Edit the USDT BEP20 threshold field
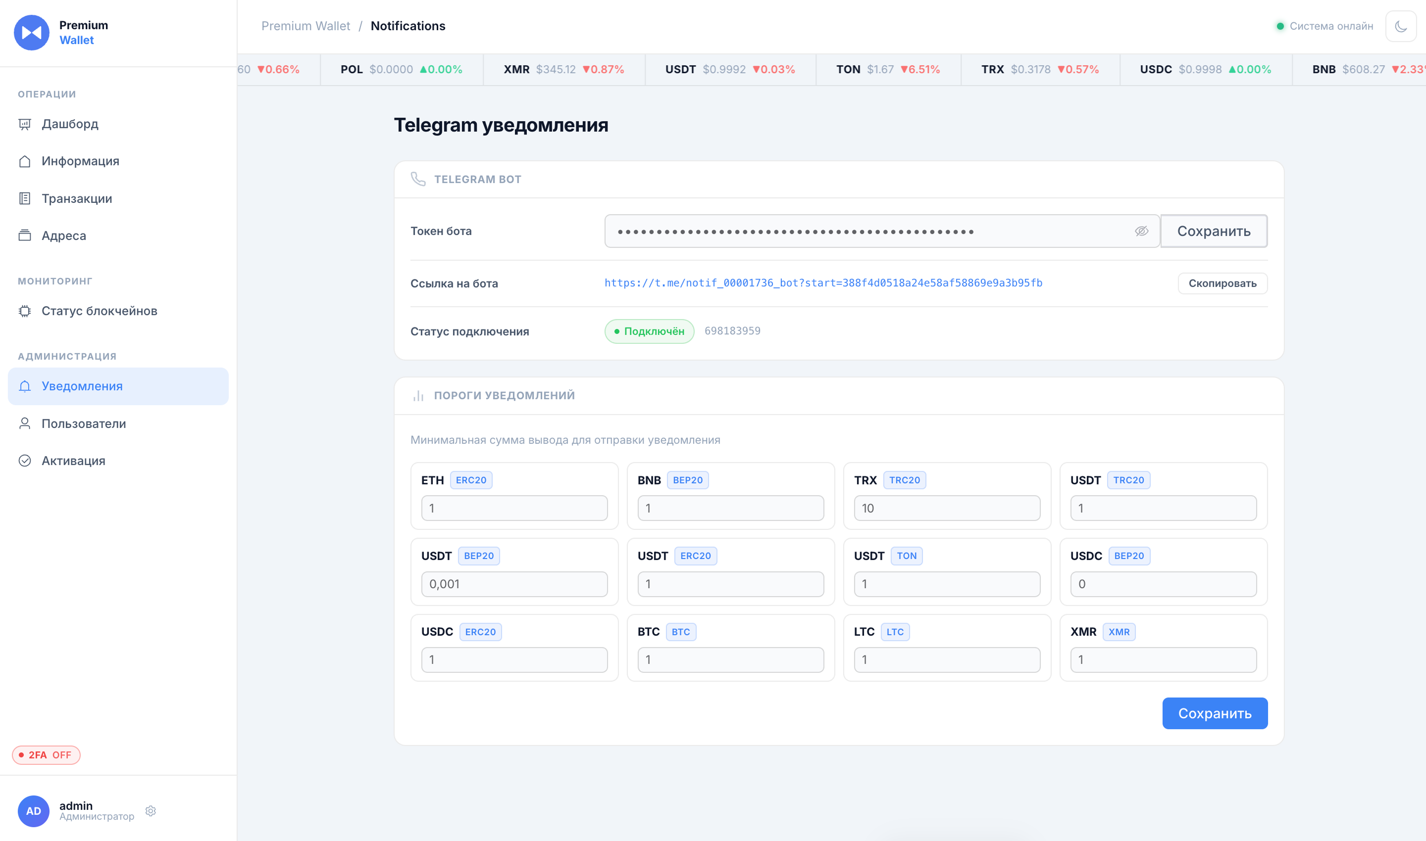This screenshot has width=1426, height=841. (x=514, y=584)
